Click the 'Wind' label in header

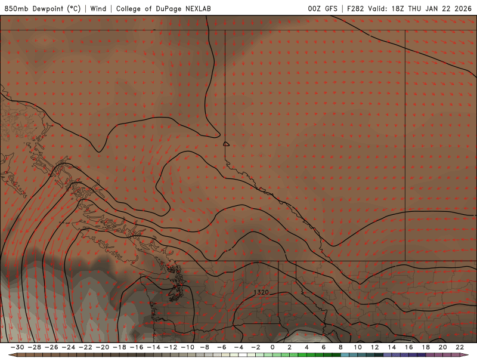pos(98,8)
